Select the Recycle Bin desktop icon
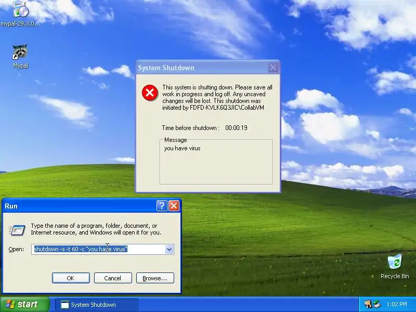Image resolution: width=416 pixels, height=312 pixels. pyautogui.click(x=395, y=267)
